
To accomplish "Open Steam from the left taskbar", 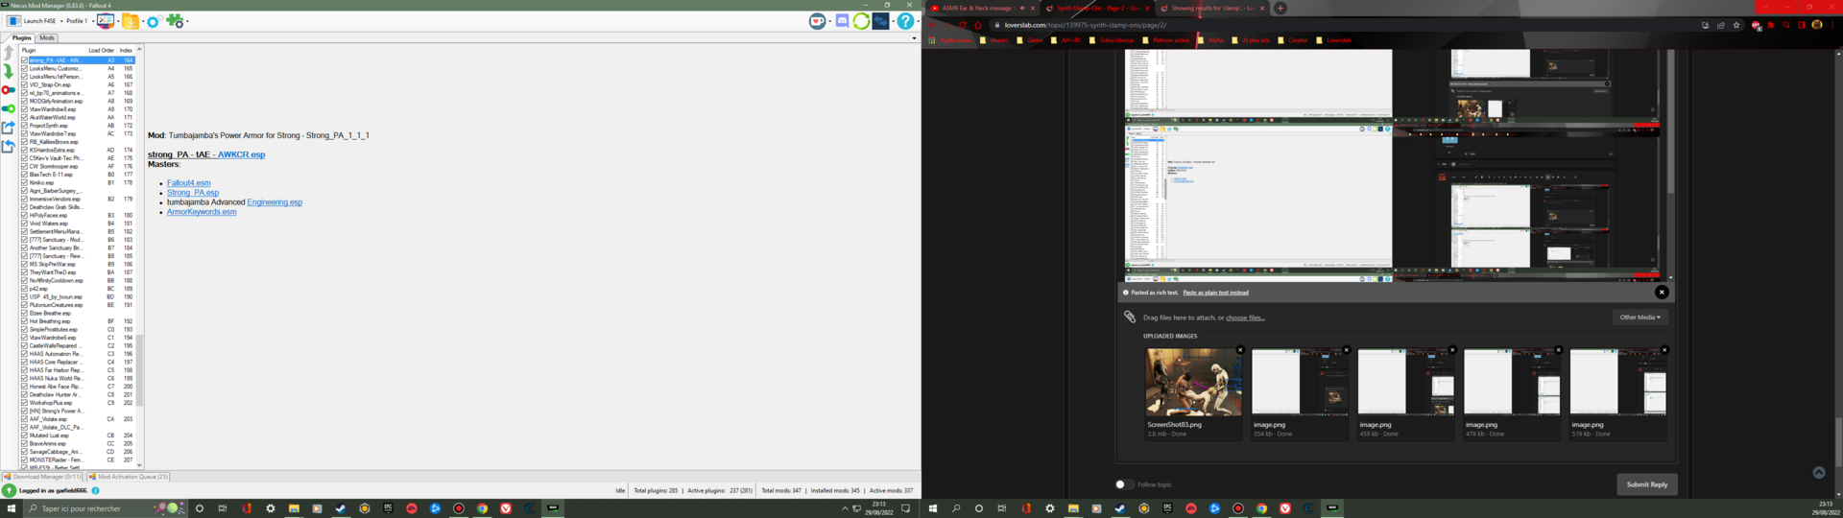I will click(x=340, y=508).
